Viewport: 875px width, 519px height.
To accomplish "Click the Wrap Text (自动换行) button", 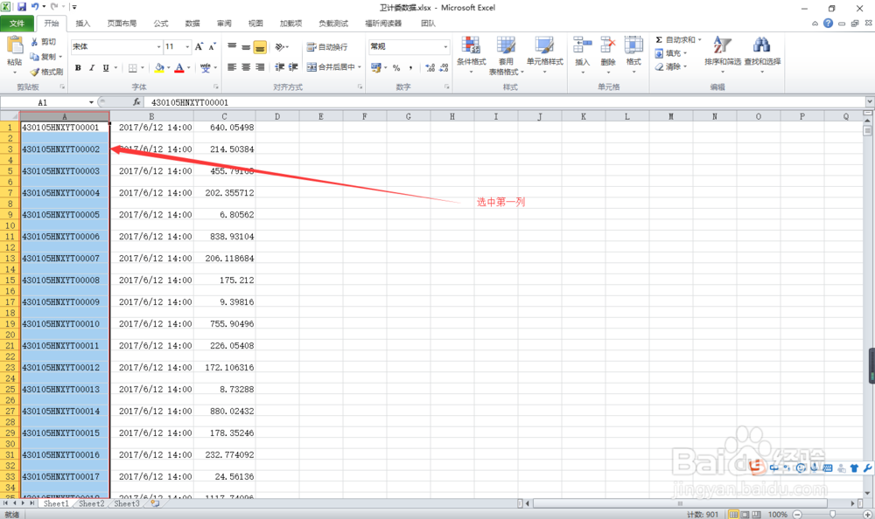I will click(x=327, y=47).
